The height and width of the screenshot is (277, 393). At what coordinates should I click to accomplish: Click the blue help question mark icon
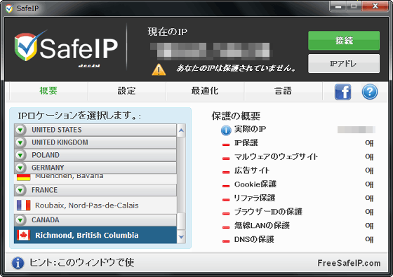[370, 92]
